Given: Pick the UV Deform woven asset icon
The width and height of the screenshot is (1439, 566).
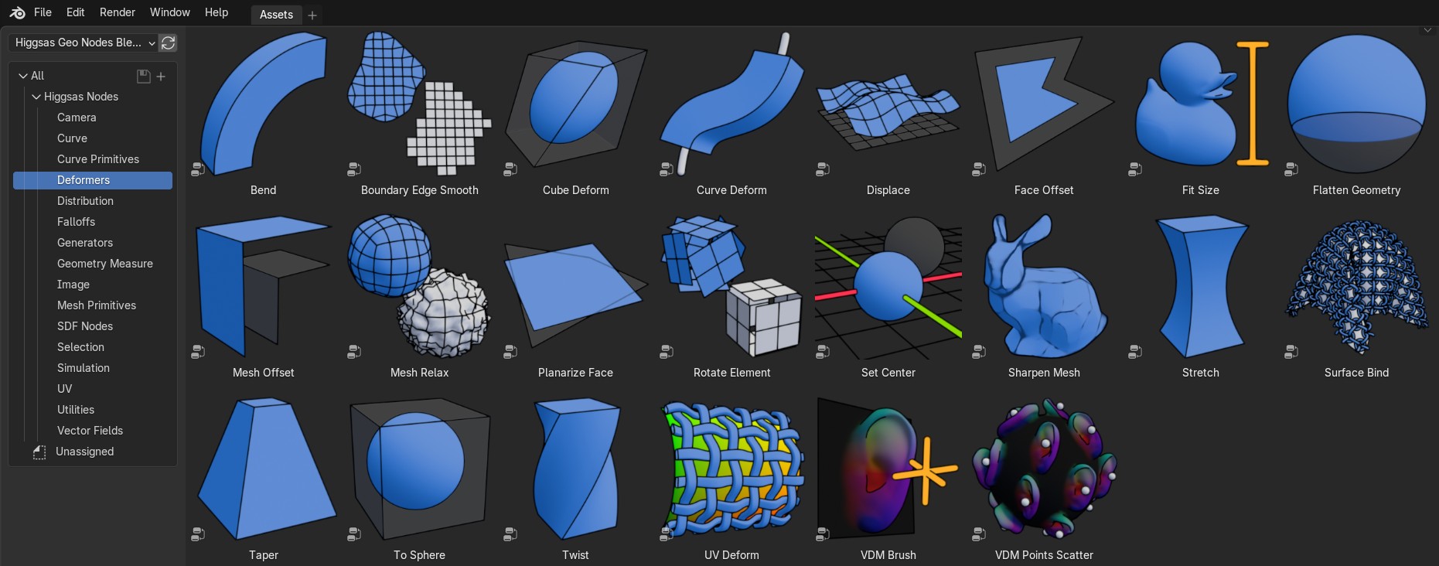Looking at the screenshot, I should click(x=731, y=469).
